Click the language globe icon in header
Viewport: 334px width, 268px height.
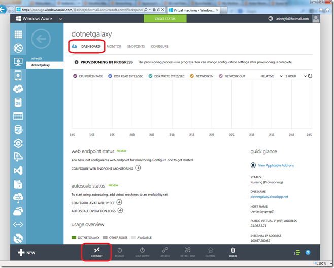point(271,19)
